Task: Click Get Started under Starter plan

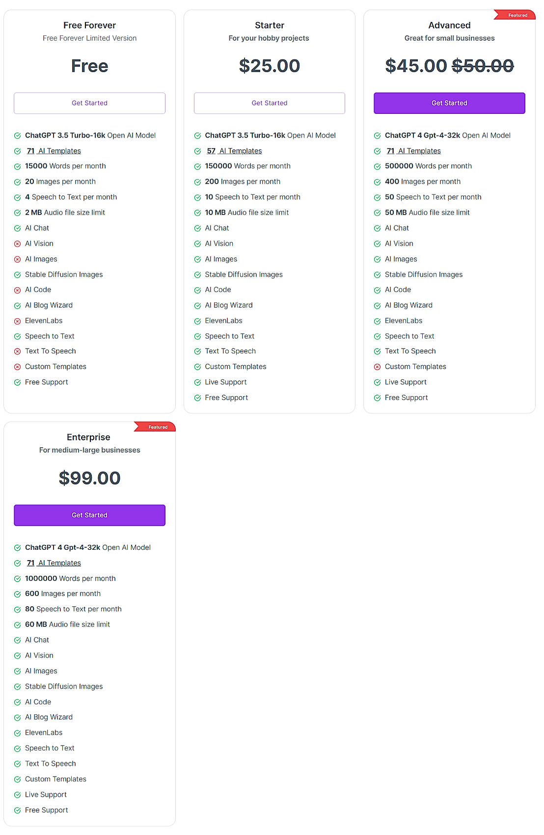Action: pyautogui.click(x=269, y=103)
